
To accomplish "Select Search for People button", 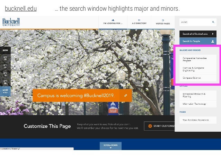I will tap(198, 41).
